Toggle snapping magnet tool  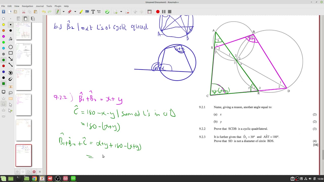(11, 79)
